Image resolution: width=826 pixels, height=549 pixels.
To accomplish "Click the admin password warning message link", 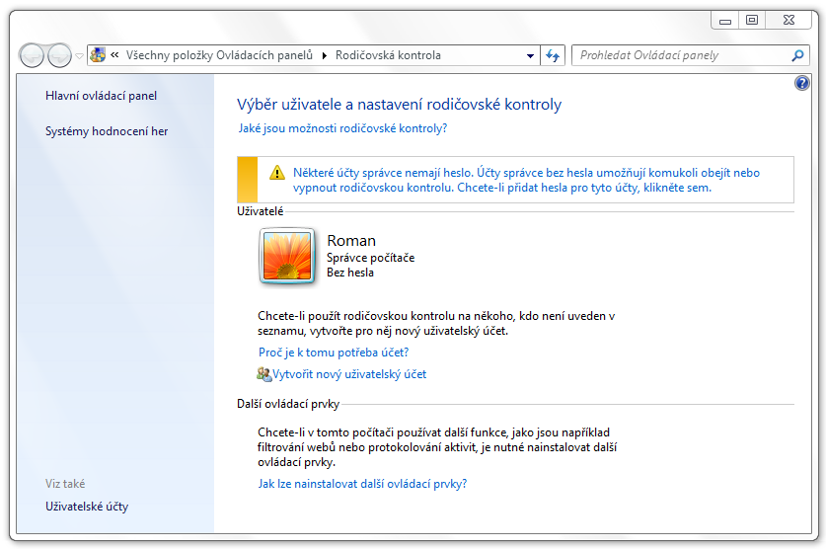I will click(526, 180).
